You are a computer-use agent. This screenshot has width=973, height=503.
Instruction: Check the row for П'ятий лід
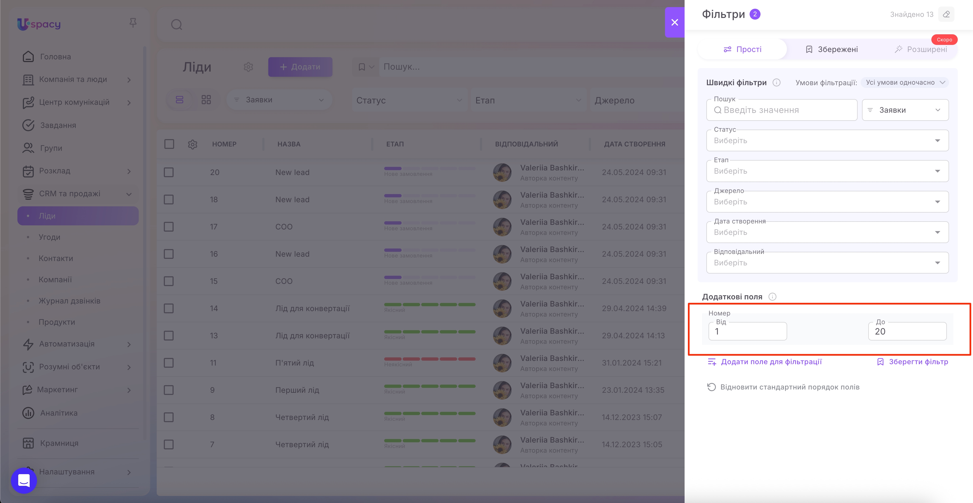tap(169, 363)
